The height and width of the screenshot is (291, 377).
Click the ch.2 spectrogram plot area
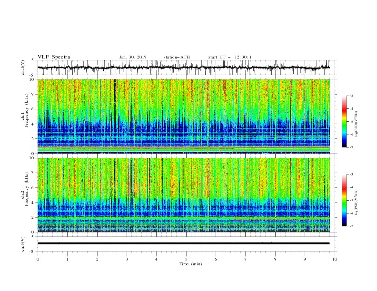(183, 195)
